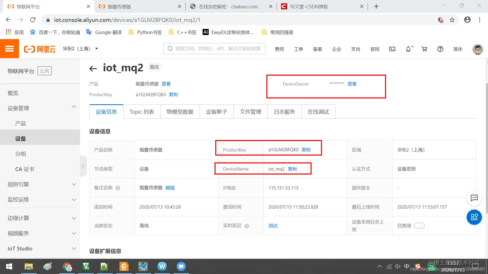The image size is (488, 274).
Task: Open the blue quick-entry grid floating button
Action: click(x=474, y=217)
